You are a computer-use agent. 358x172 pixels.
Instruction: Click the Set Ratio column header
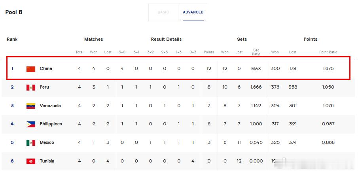pyautogui.click(x=256, y=52)
